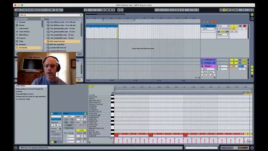Viewport: 268px width, 151px height.
Task: Select Drums in the browser categories
Action: pos(21,25)
